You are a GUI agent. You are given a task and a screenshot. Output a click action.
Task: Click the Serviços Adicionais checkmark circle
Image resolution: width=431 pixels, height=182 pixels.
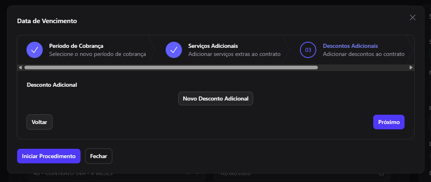pos(174,50)
